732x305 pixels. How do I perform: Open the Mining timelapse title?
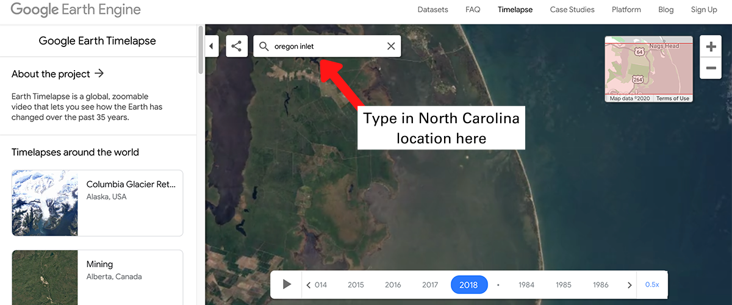point(99,264)
